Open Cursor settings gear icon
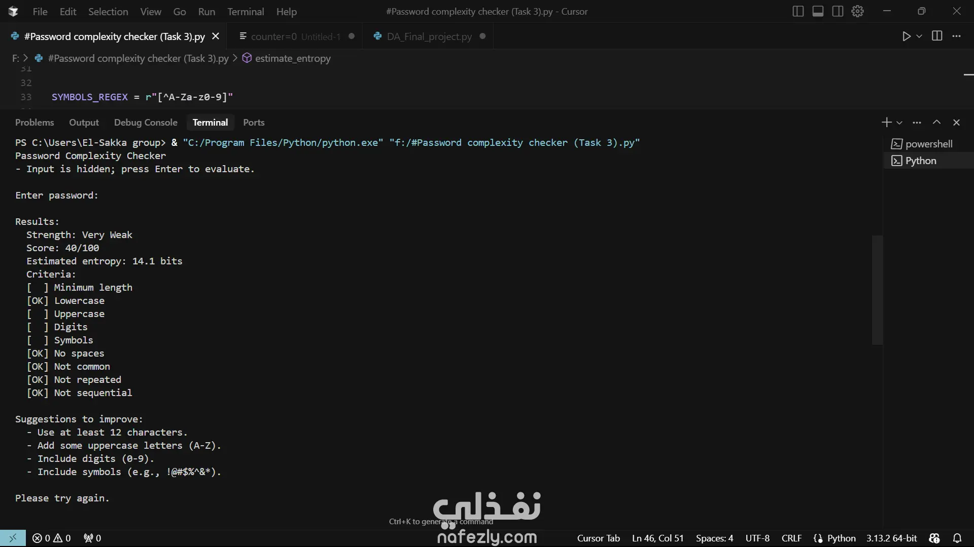Image resolution: width=974 pixels, height=547 pixels. point(857,11)
